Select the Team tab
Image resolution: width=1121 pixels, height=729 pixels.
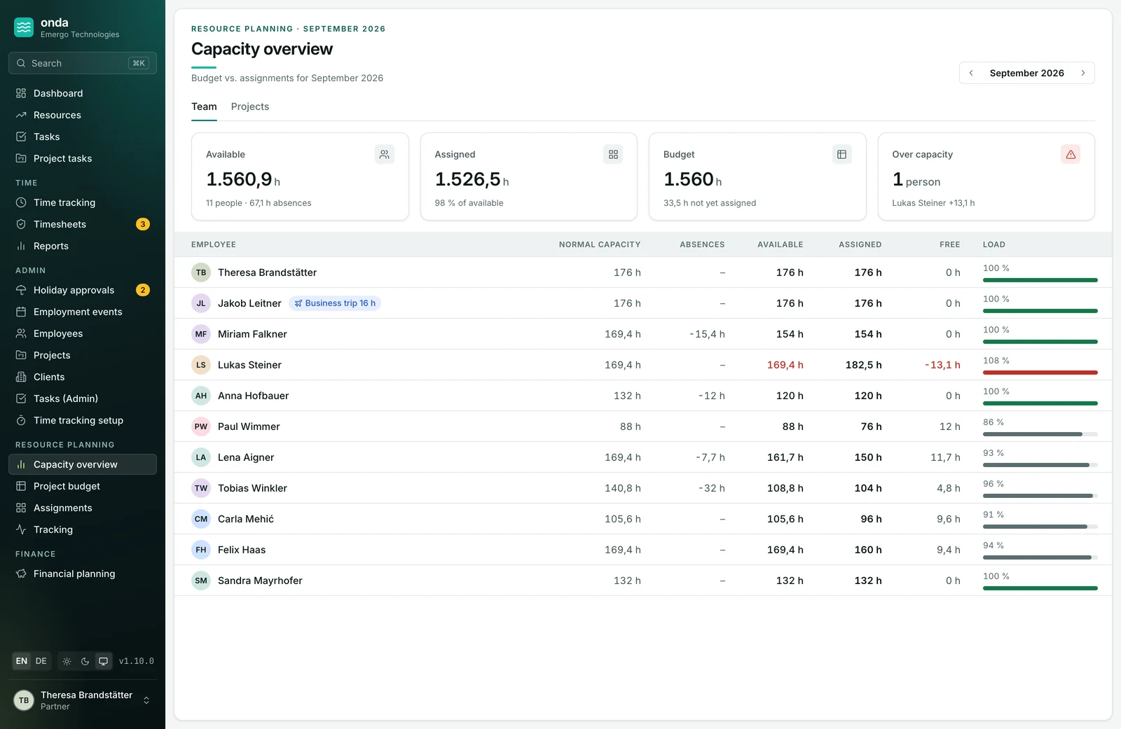(x=204, y=106)
